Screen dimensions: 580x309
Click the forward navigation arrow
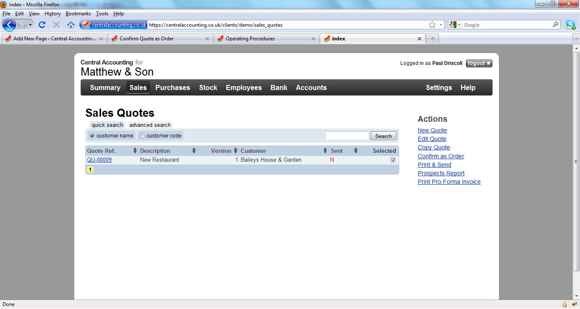click(x=22, y=25)
